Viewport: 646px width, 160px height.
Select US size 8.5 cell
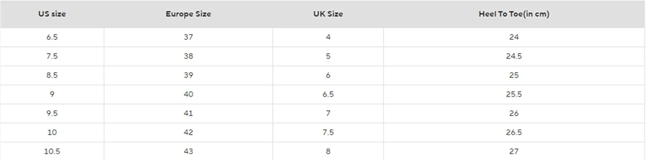(52, 75)
